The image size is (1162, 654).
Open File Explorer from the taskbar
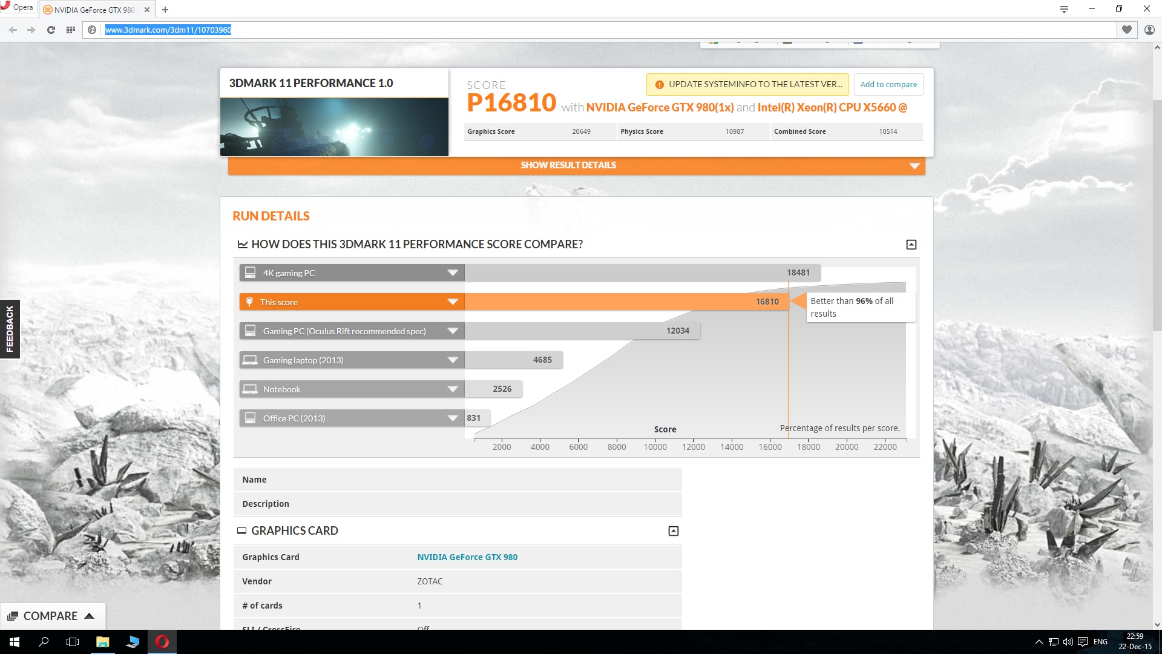(102, 642)
